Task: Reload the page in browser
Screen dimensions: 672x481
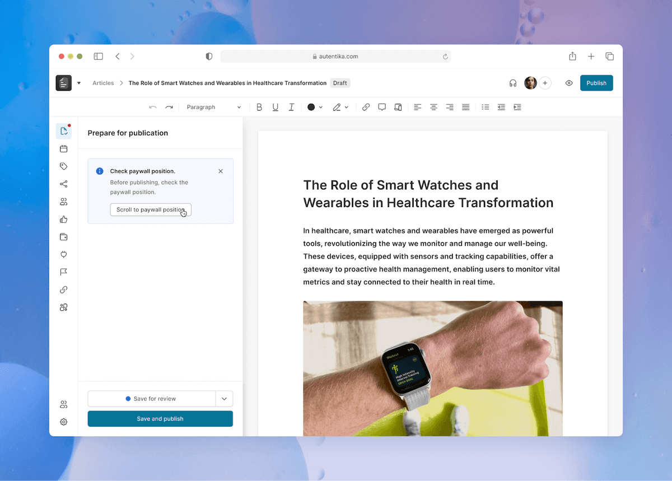Action: (445, 57)
